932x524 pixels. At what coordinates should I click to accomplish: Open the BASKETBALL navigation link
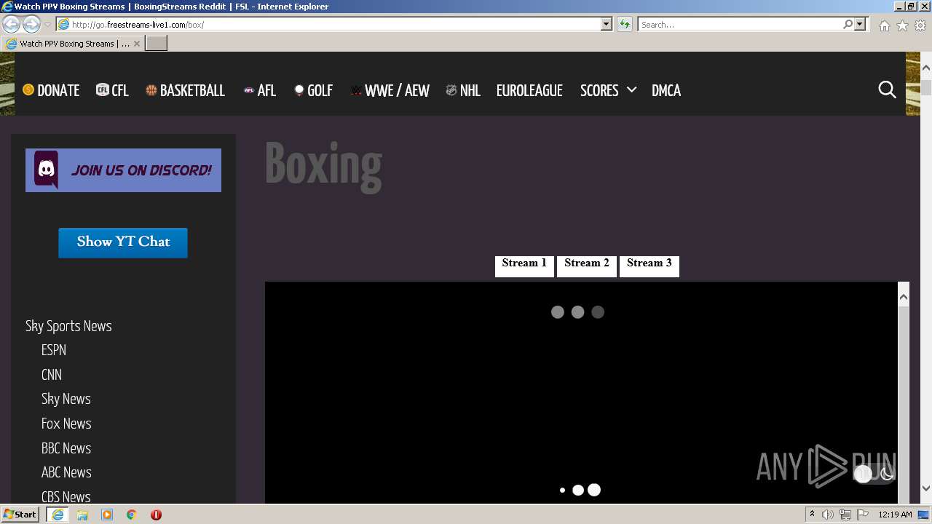click(x=192, y=90)
